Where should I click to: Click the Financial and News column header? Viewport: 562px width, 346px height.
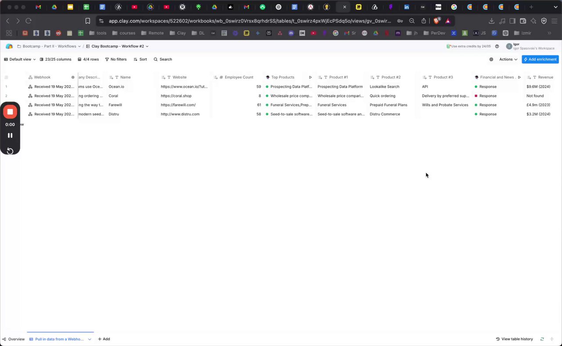[498, 77]
